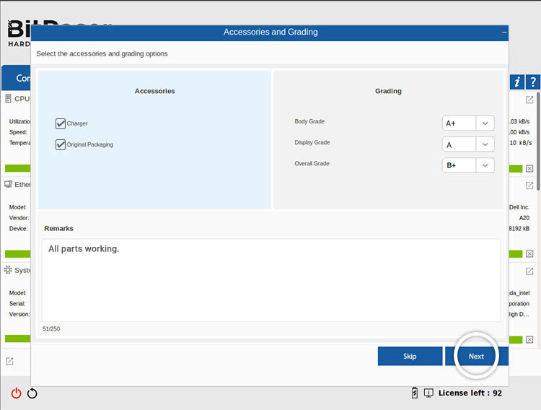Pop out the Ethernet panel via its icon
541x410 pixels.
pos(529,186)
